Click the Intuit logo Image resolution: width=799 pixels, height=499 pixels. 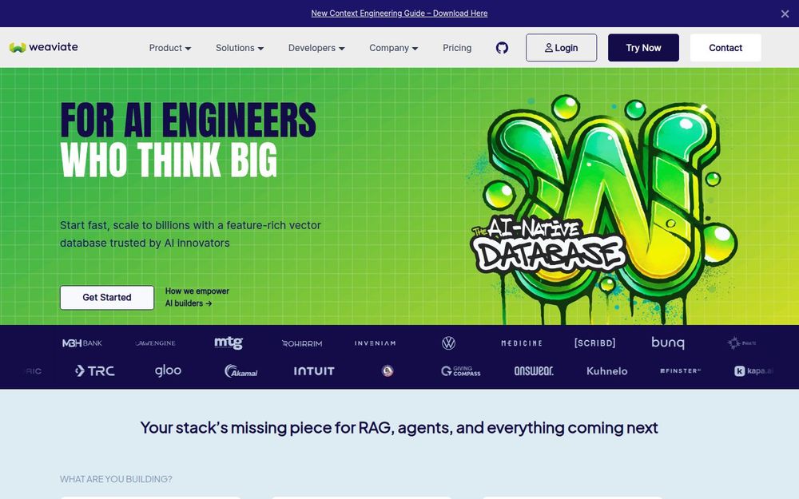[314, 371]
